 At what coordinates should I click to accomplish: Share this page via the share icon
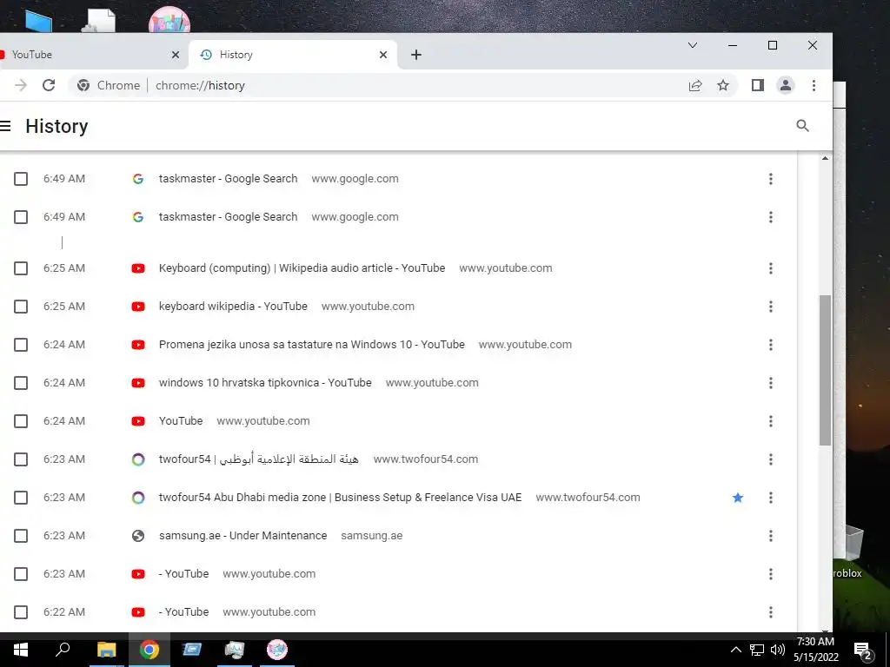click(x=695, y=85)
